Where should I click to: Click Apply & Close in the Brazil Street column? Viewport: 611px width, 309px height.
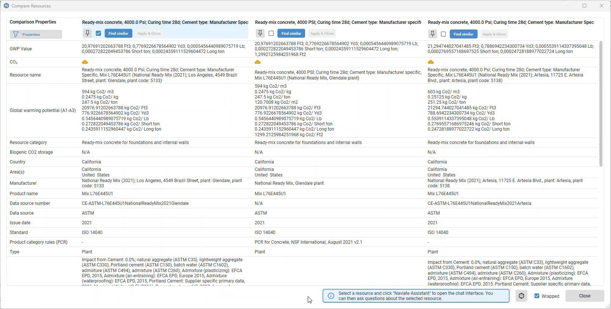coord(149,33)
